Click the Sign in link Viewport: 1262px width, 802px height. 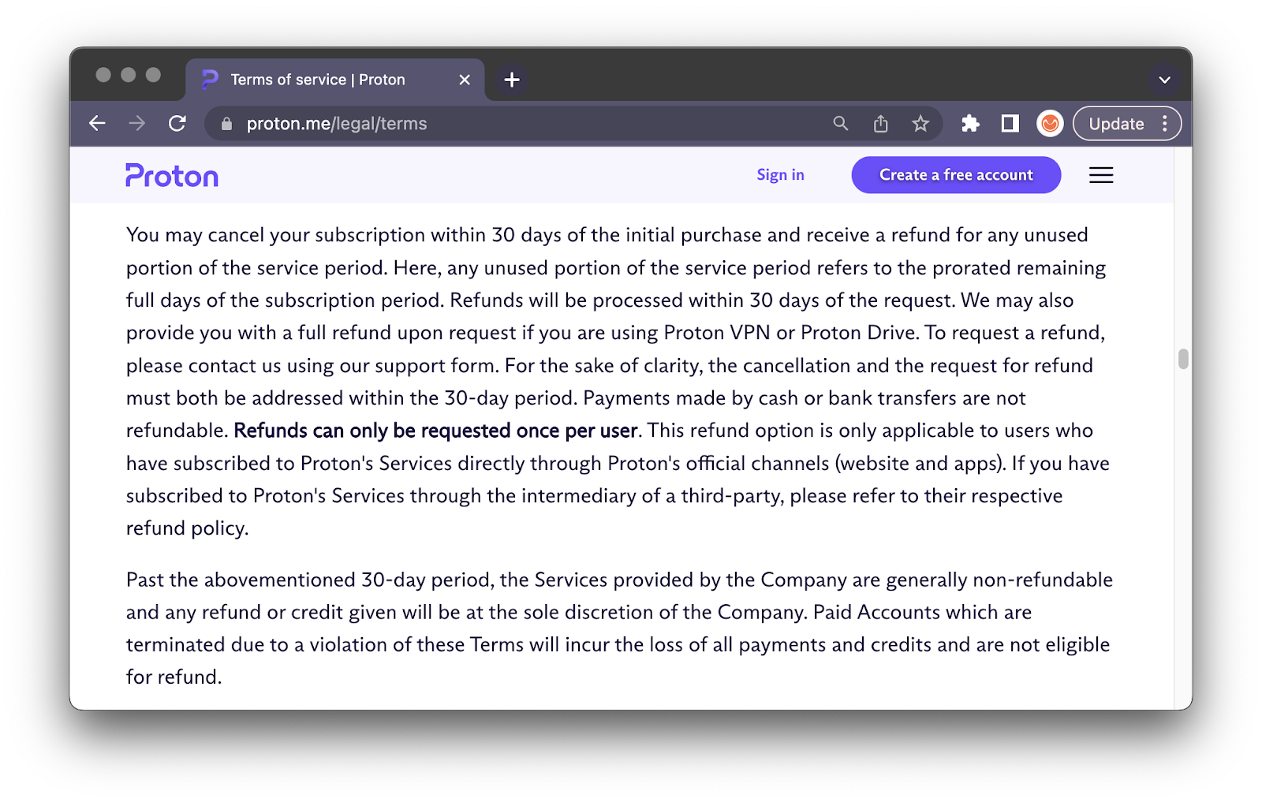(780, 174)
